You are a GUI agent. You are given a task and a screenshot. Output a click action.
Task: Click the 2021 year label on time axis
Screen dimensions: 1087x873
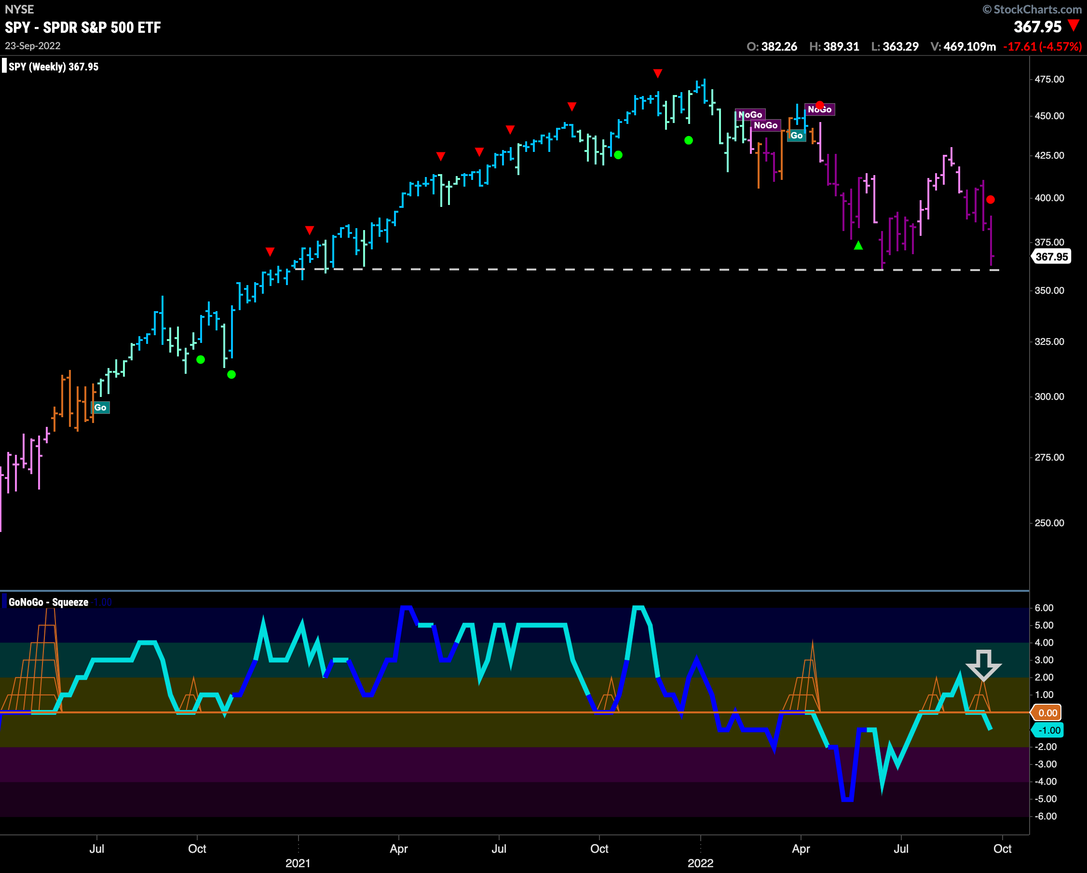tap(298, 863)
